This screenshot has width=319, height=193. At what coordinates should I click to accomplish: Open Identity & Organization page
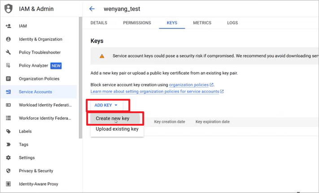40,39
